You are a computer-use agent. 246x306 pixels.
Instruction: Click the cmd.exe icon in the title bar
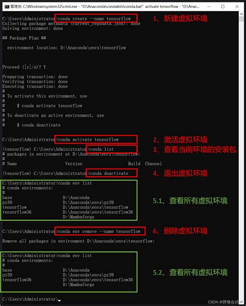click(x=7, y=7)
